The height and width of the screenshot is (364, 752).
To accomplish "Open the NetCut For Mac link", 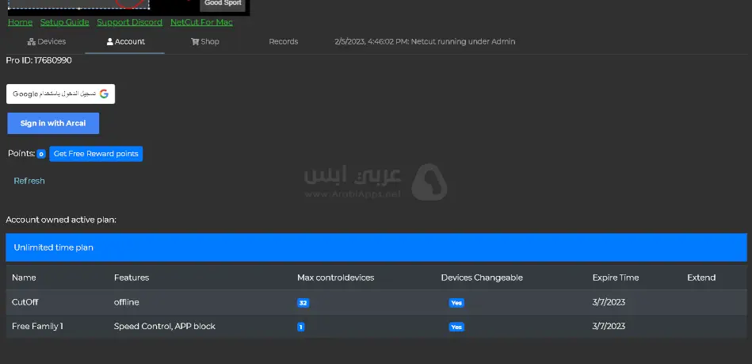I will pos(201,22).
